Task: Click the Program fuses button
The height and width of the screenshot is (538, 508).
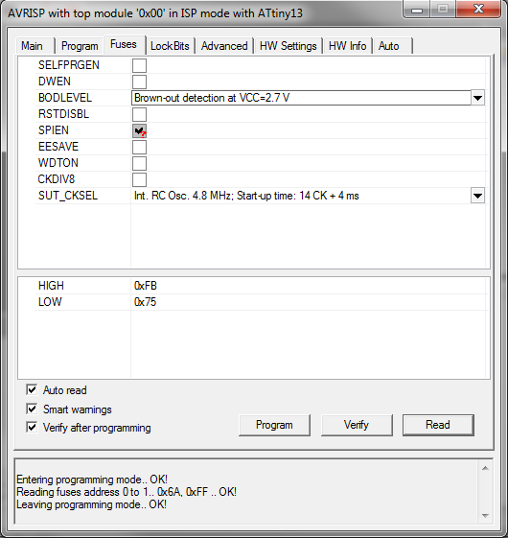Action: click(274, 425)
